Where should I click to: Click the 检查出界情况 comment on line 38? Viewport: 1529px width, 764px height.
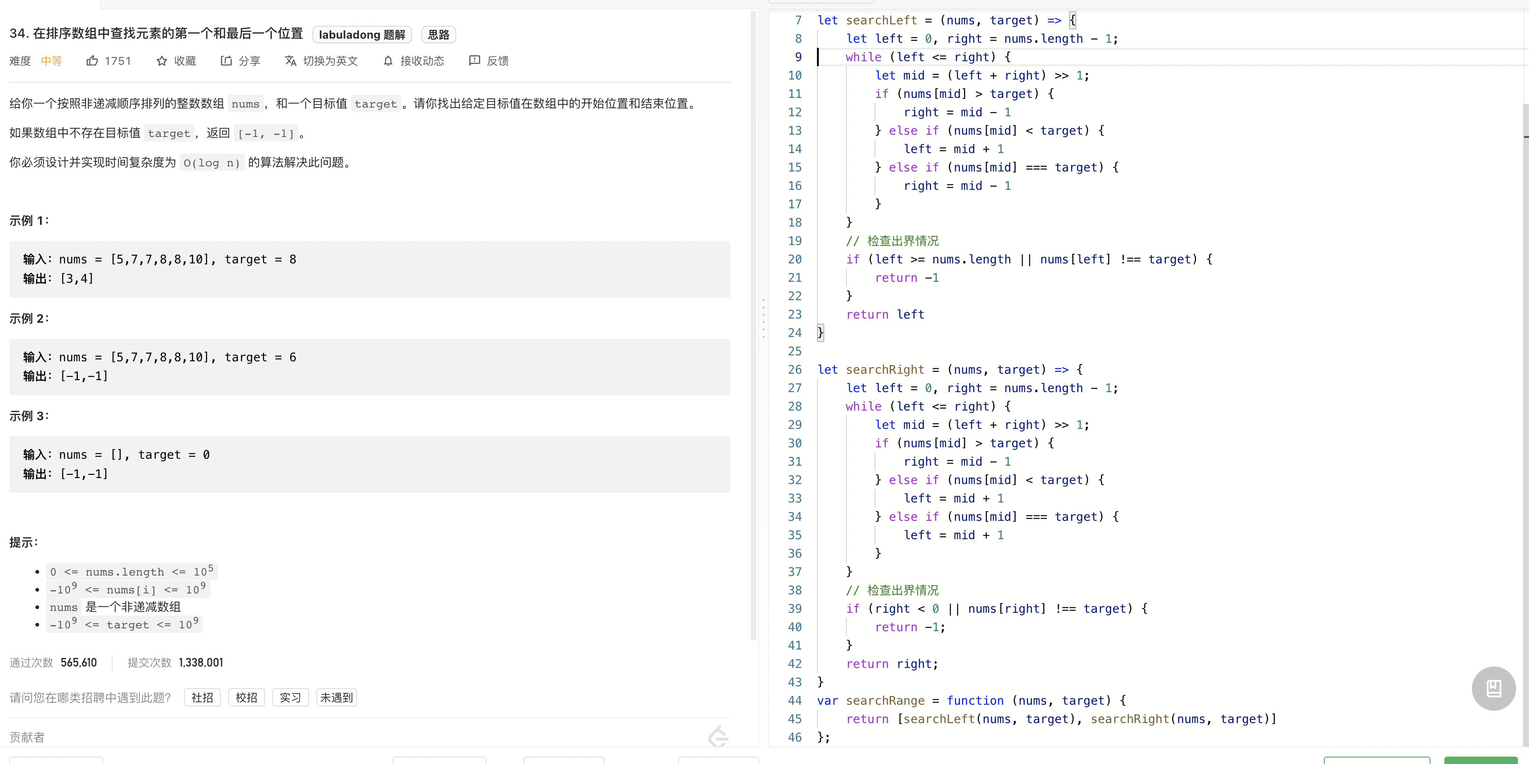pyautogui.click(x=892, y=590)
